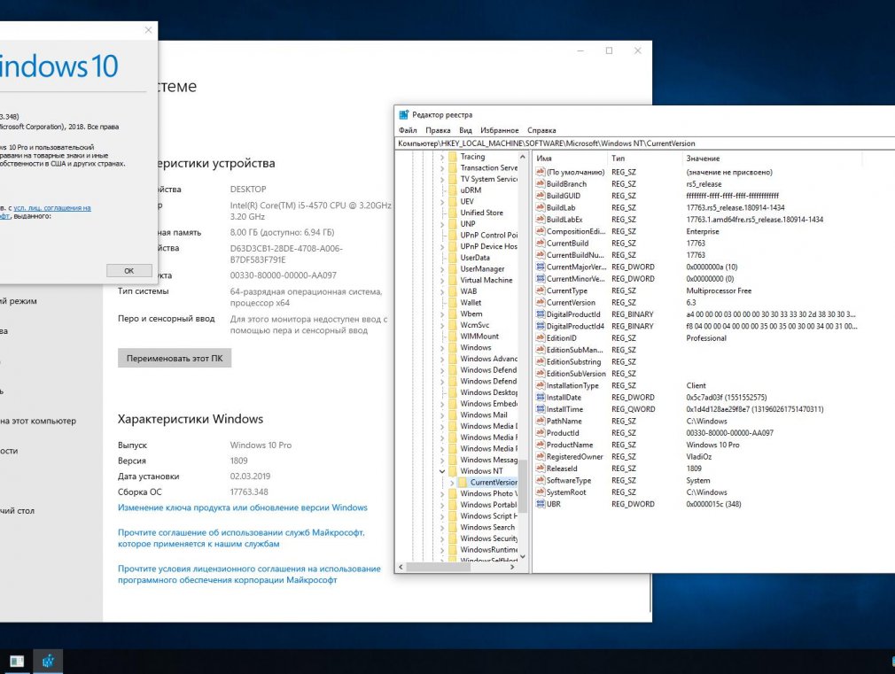
Task: Open the Microsoft services agreement link
Action: point(241,538)
